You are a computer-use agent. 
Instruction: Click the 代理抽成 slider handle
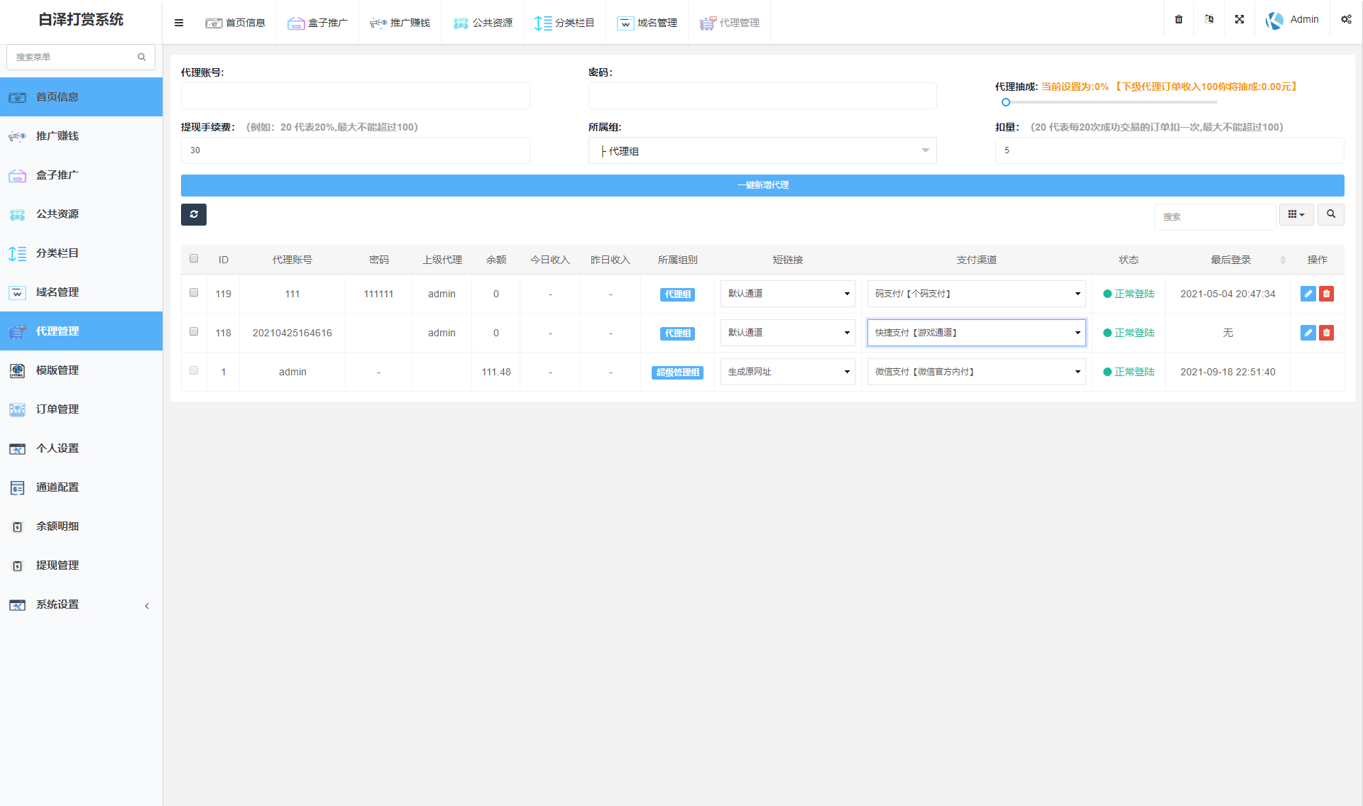1005,102
